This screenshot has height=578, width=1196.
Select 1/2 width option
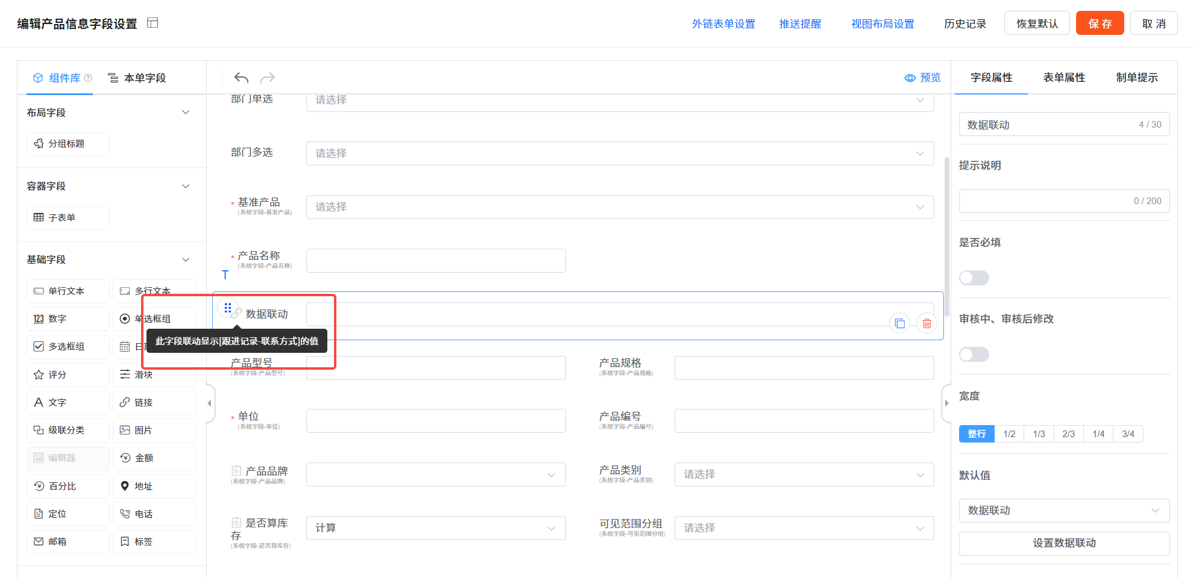click(1009, 433)
